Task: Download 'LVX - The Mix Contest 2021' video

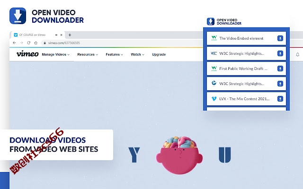Action: 280,99
